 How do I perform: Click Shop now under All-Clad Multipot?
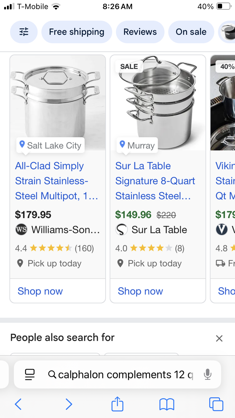[40, 291]
